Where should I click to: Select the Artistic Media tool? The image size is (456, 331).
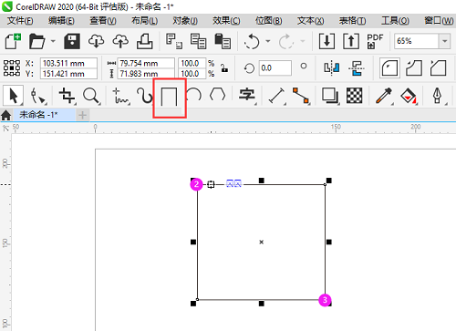pyautogui.click(x=145, y=96)
